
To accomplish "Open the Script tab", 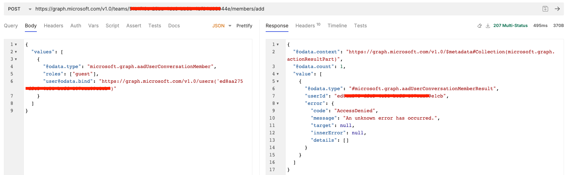I will (113, 26).
